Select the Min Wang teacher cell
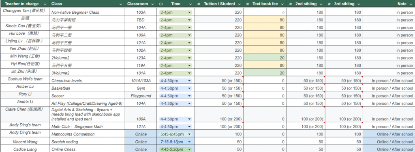This screenshot has width=415, height=152. coord(25,57)
